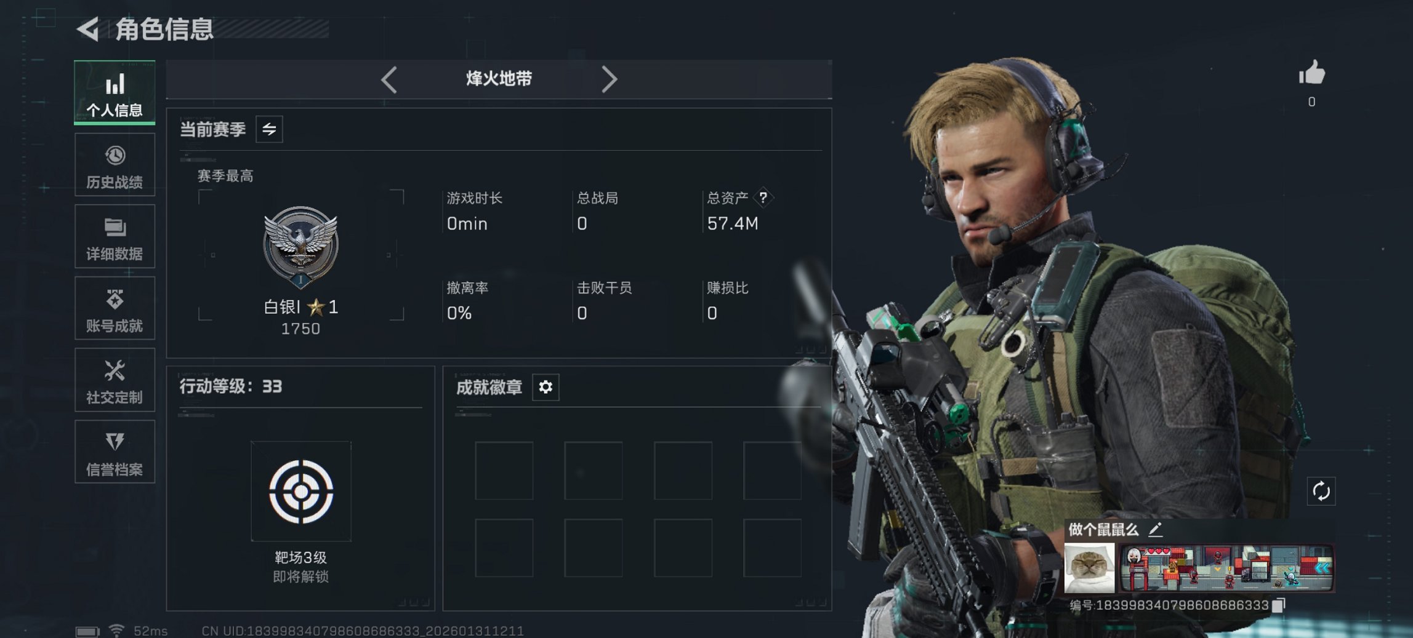Select the 个人信息 tab

[115, 93]
